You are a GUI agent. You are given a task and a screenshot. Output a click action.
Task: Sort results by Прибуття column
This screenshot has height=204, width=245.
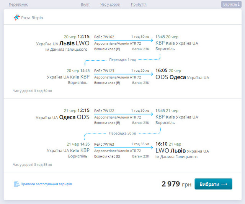tap(139, 5)
